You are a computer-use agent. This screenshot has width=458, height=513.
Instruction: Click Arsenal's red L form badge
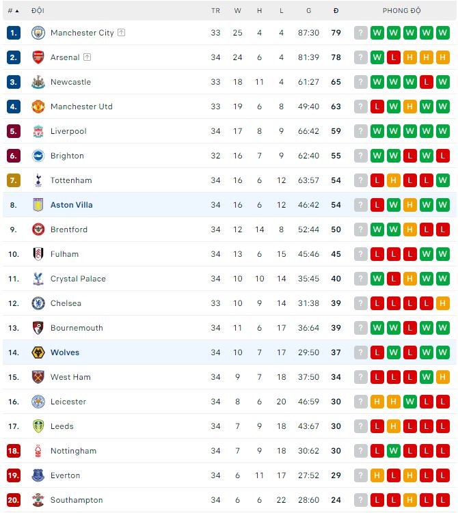[x=394, y=57]
